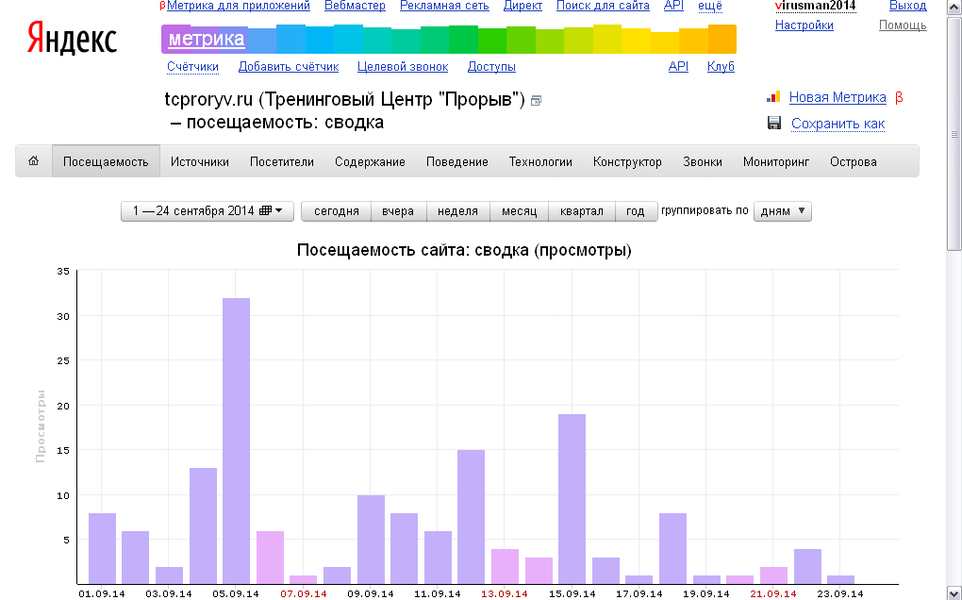Image resolution: width=962 pixels, height=600 pixels.
Task: Open the Звонки tab
Action: tap(703, 162)
